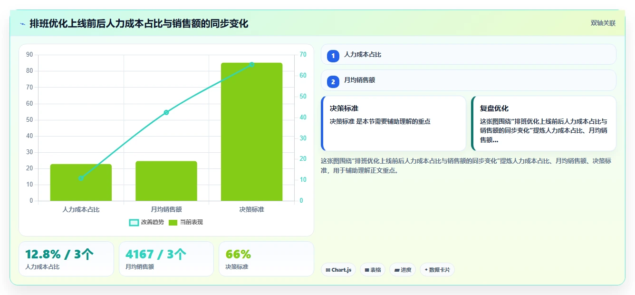Click the blue number 2 badge

pos(333,82)
